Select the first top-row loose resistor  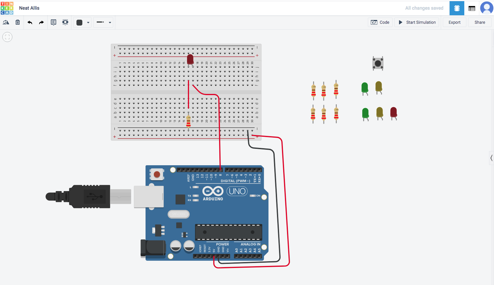313,91
